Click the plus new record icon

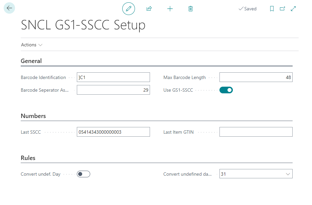(170, 9)
